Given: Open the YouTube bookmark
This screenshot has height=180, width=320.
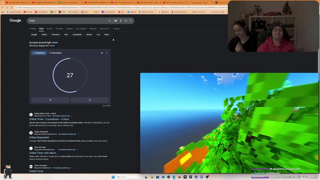Looking at the screenshot, I should pos(28,12).
